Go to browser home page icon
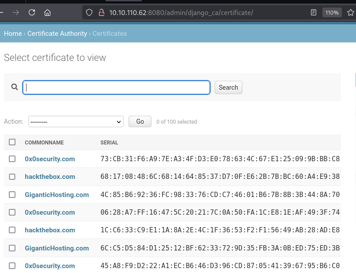The height and width of the screenshot is (273, 356). (48, 12)
